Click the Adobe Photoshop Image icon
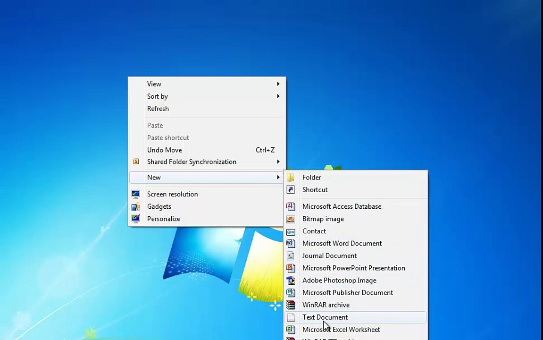Screen dimensions: 543x340 point(291,280)
